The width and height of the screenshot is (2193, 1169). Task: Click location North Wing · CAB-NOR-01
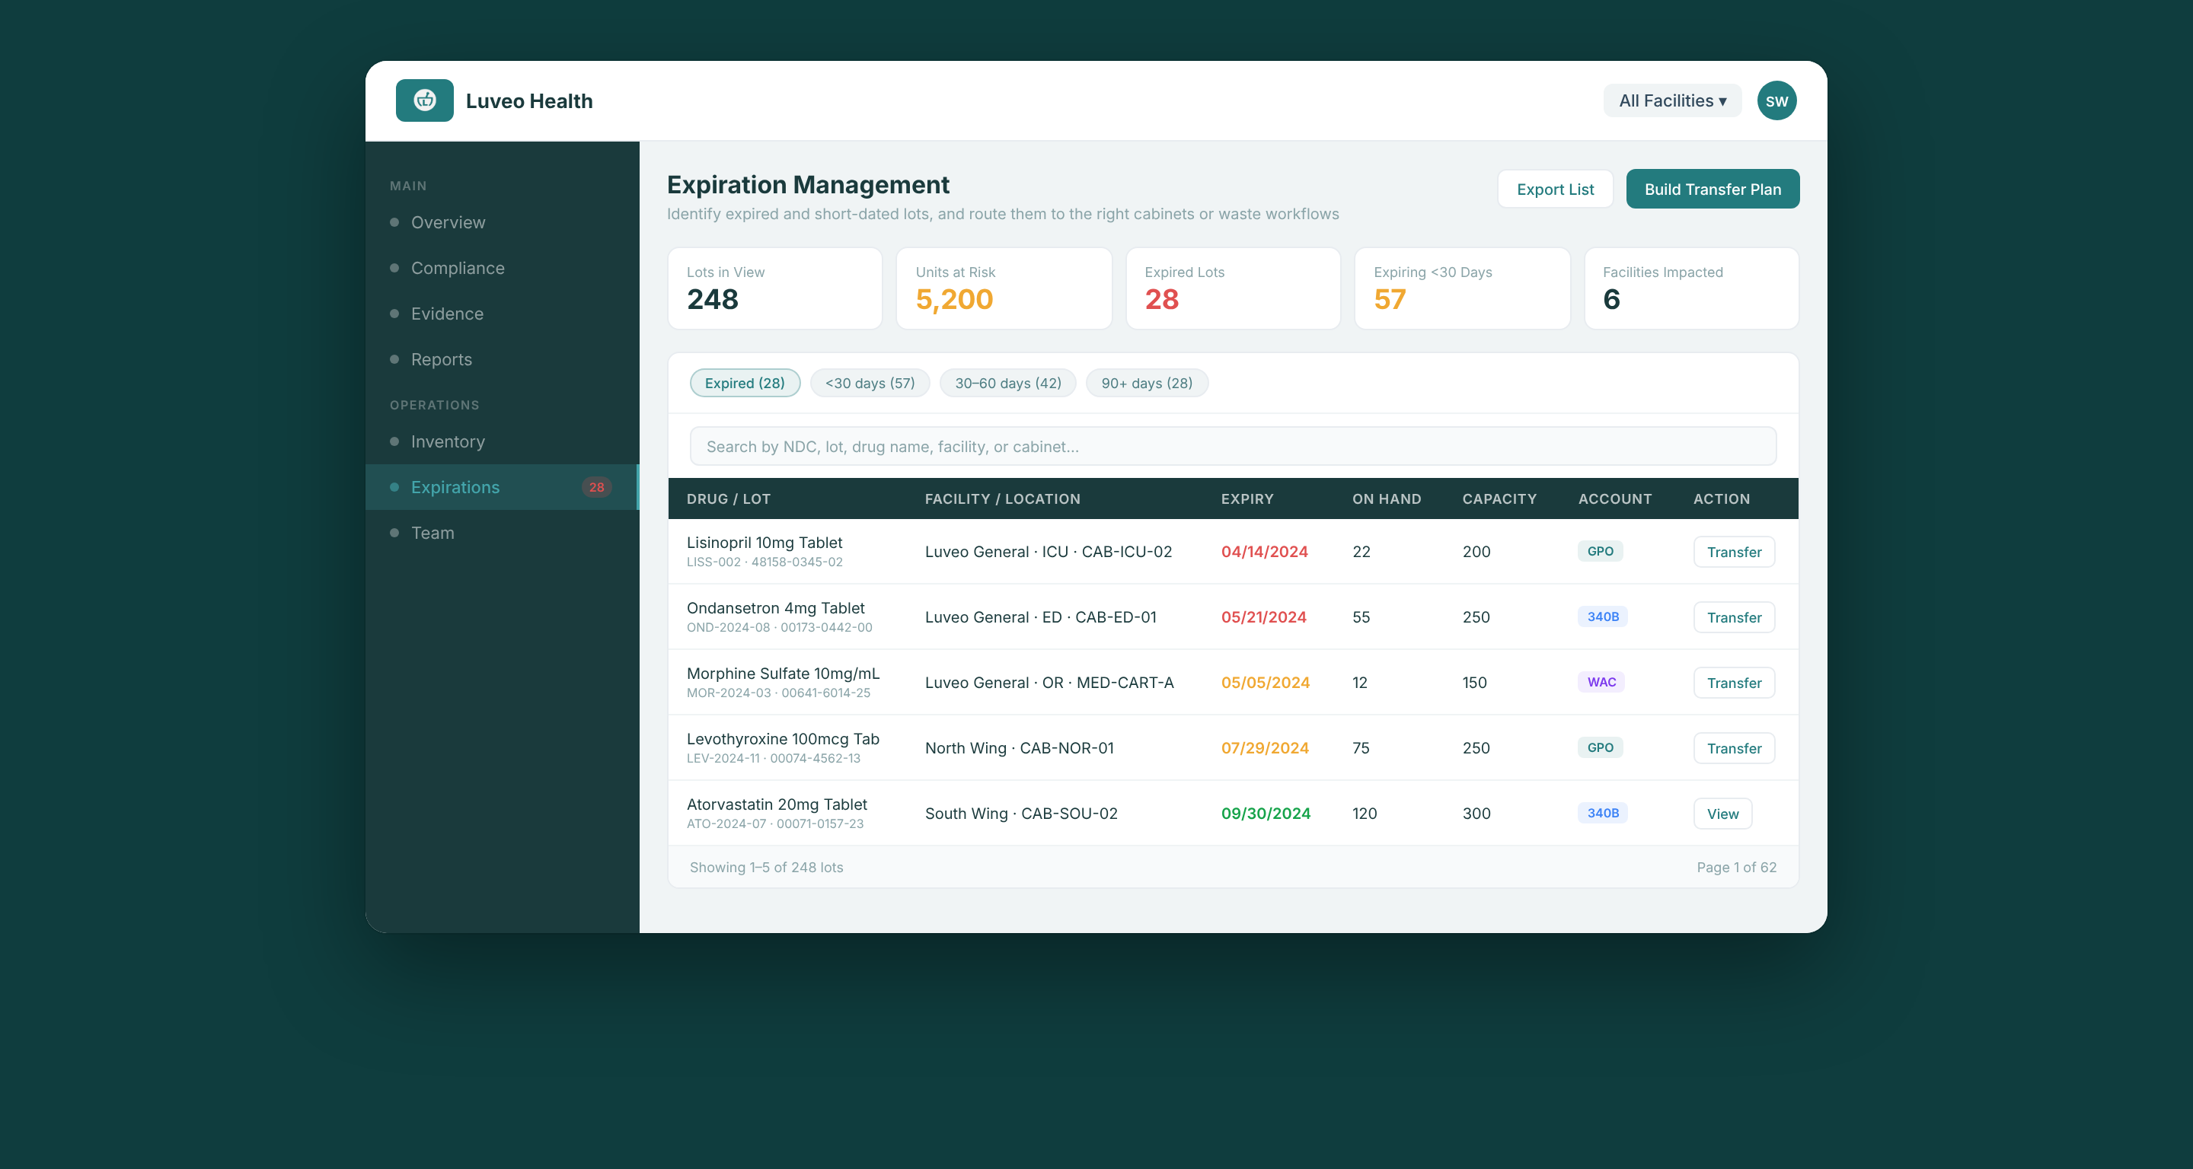coord(1019,749)
